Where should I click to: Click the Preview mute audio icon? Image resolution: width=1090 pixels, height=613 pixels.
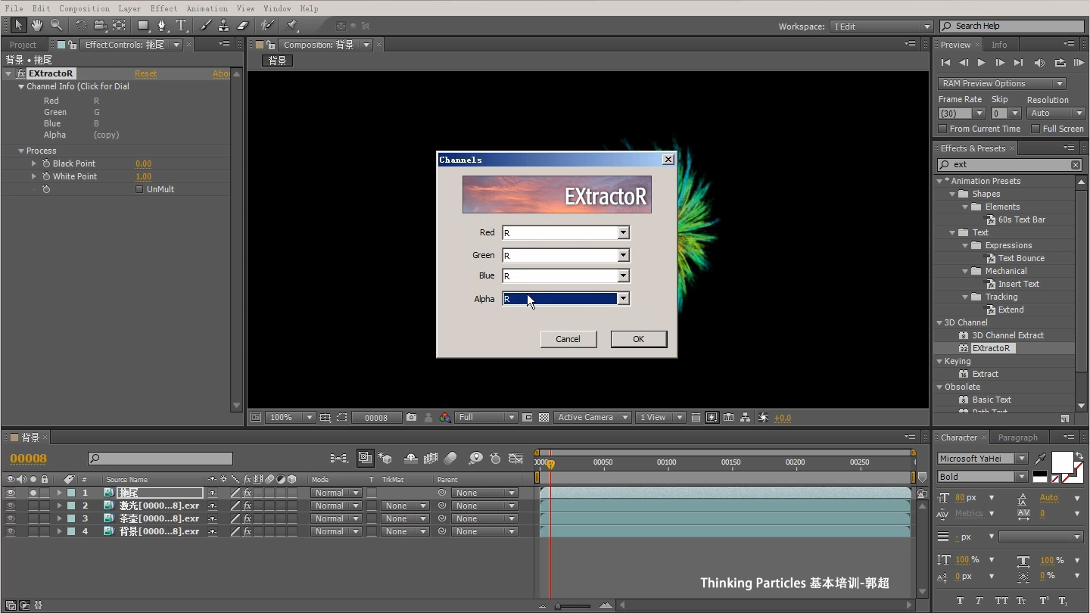(1039, 63)
